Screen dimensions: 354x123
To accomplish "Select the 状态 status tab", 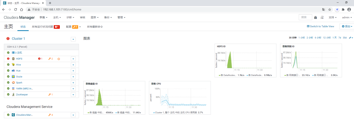I will point(23,27).
